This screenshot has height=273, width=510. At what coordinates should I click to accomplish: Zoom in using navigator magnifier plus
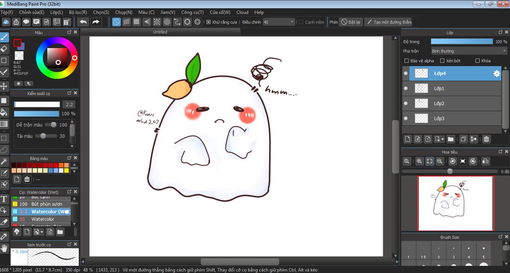419,161
